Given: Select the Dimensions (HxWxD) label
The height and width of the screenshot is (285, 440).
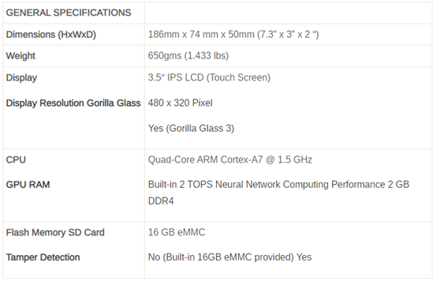Looking at the screenshot, I should [x=50, y=35].
